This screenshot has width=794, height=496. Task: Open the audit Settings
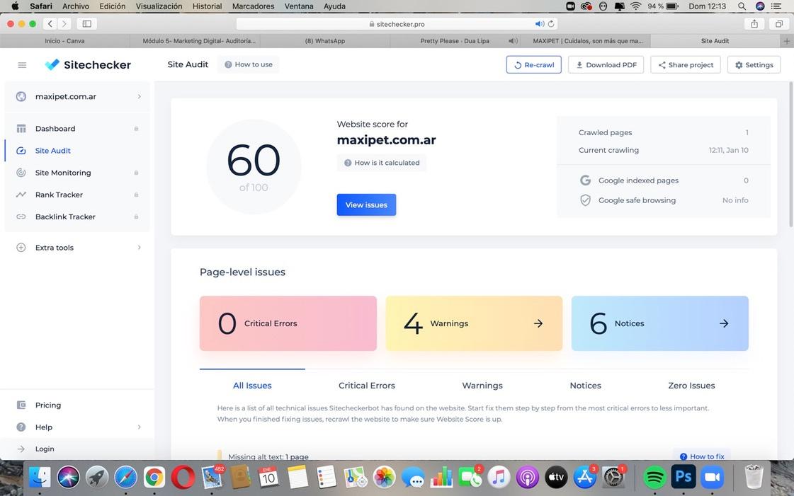[754, 64]
